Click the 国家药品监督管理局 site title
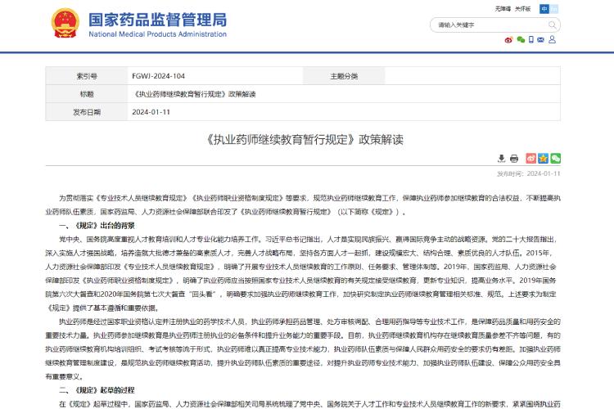Viewport: 614px width, 409px height. (x=156, y=20)
